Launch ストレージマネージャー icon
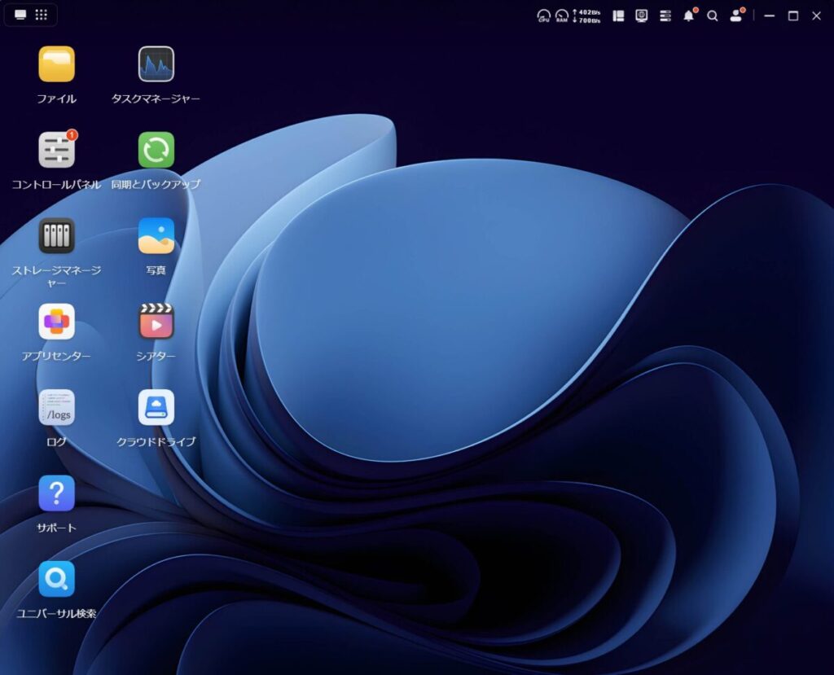The height and width of the screenshot is (675, 834). 56,236
